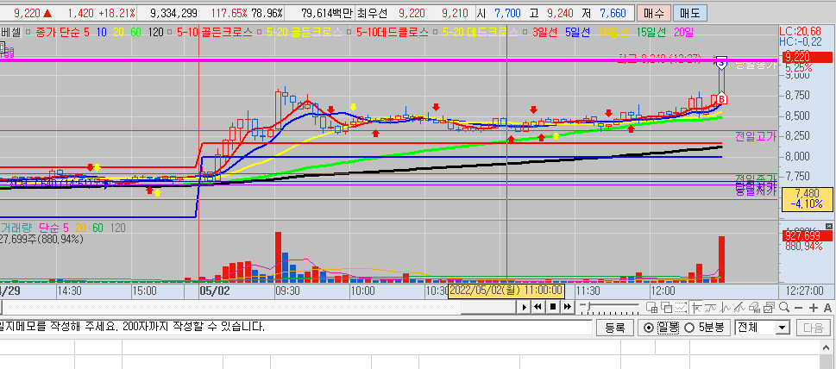Screen dimensions: 836x369
Task: Click the chart settings window icon
Action: point(769,307)
